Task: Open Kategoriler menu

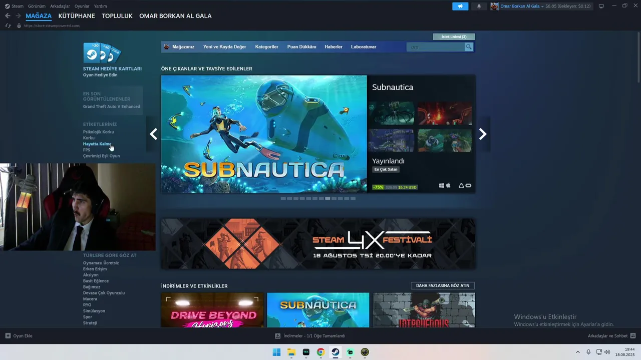Action: (266, 47)
